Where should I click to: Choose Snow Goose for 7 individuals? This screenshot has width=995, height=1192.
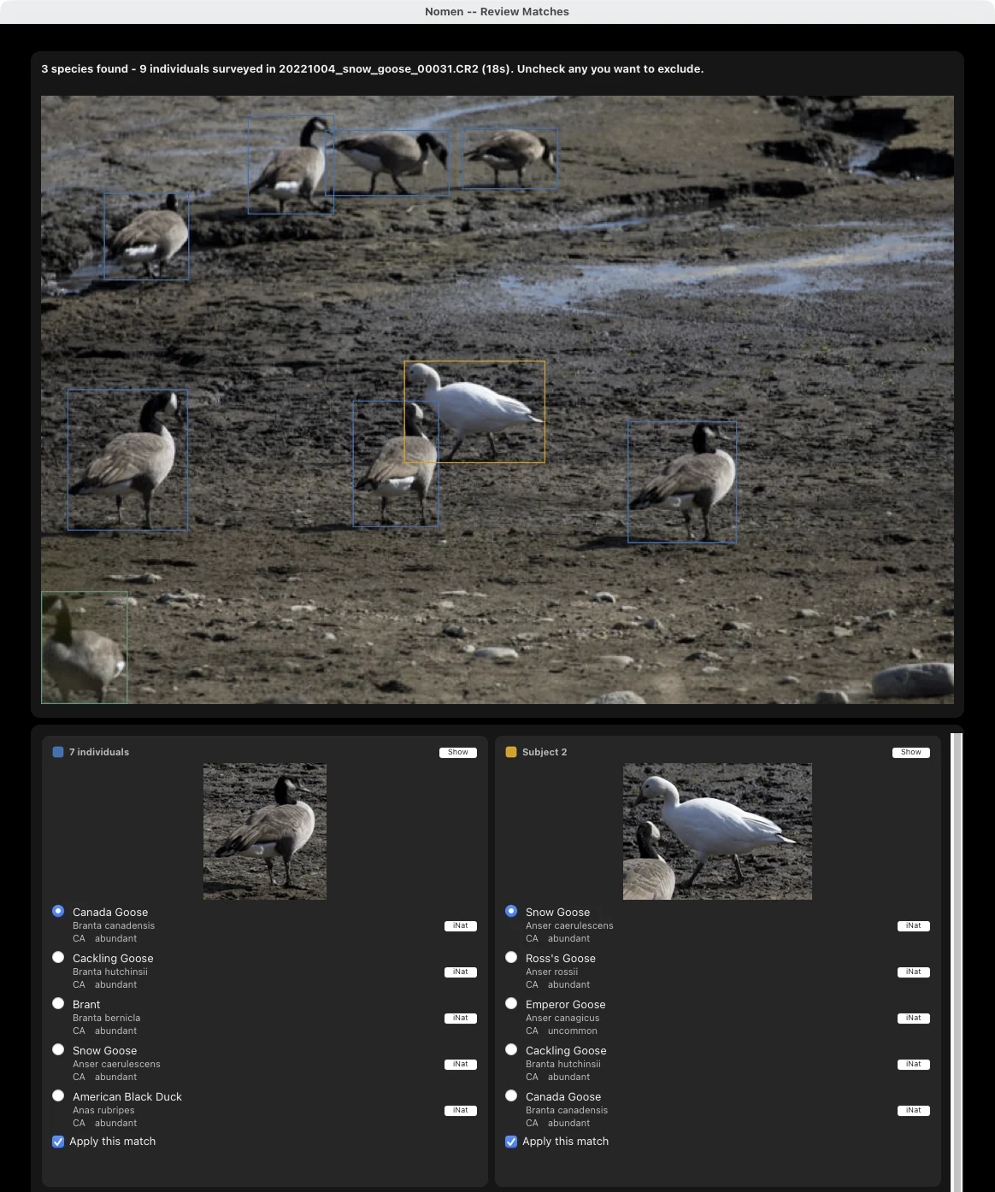(x=58, y=1049)
